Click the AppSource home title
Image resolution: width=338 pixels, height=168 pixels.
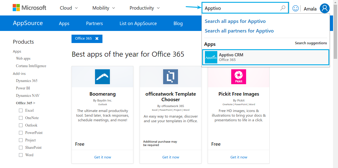[x=28, y=23]
